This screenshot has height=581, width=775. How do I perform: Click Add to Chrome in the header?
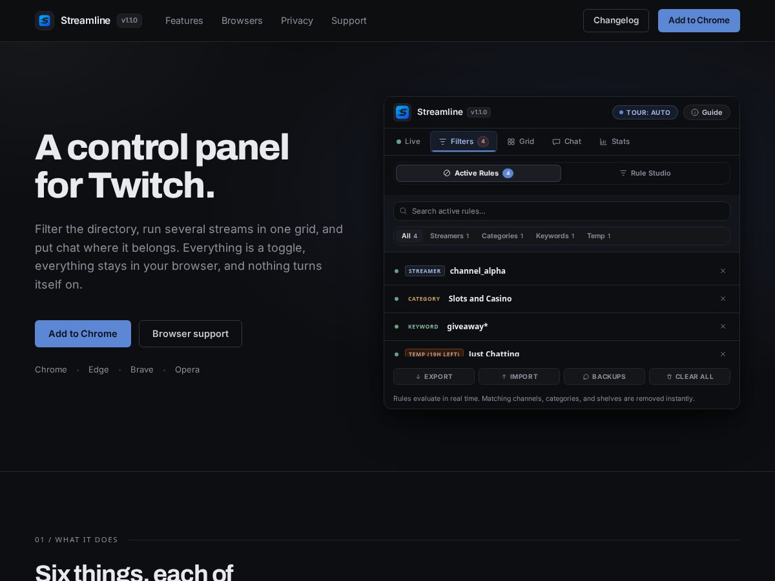699,21
